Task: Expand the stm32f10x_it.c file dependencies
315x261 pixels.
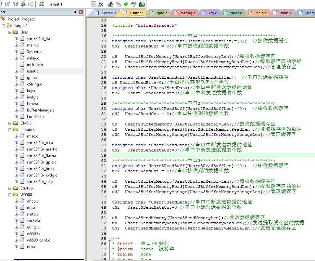Action: click(16, 39)
